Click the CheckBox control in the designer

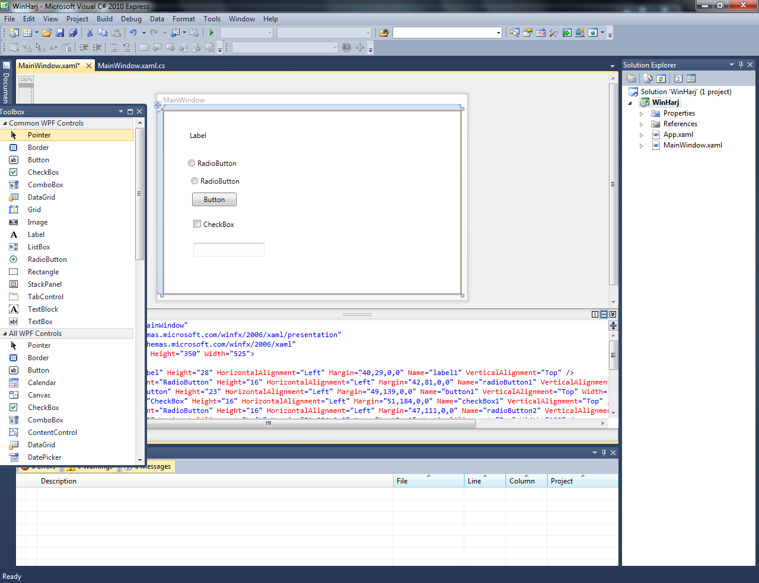213,225
